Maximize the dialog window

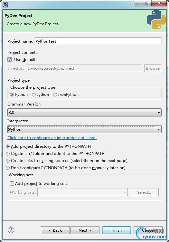[x=147, y=3]
